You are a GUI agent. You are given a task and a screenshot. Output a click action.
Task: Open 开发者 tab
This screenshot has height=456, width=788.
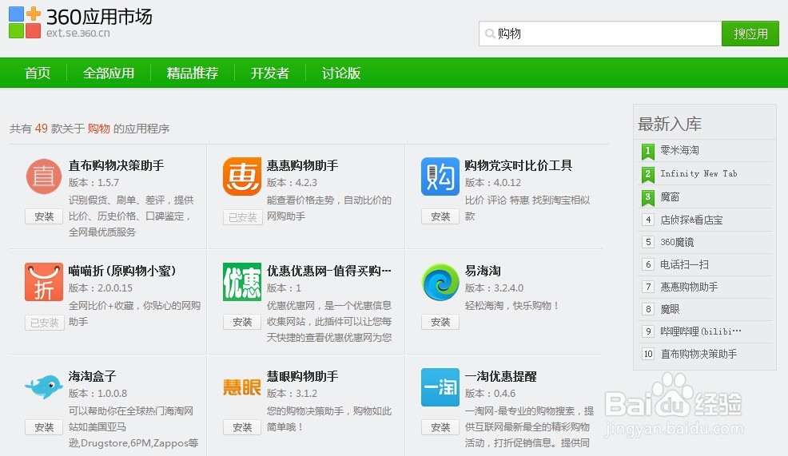270,73
